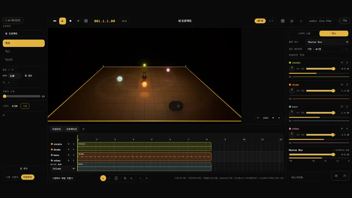Switch to the 작곡 workspace

coord(24,43)
